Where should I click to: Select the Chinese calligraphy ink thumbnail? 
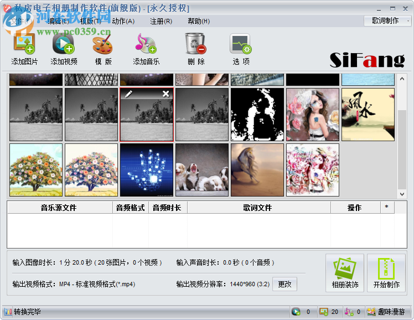point(368,115)
